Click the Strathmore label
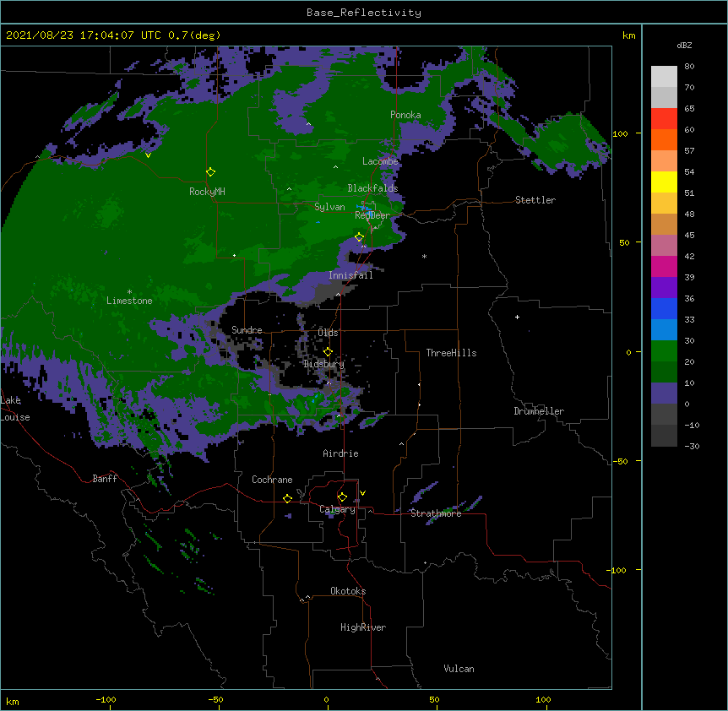Screen dimensions: 728x711 tap(436, 513)
